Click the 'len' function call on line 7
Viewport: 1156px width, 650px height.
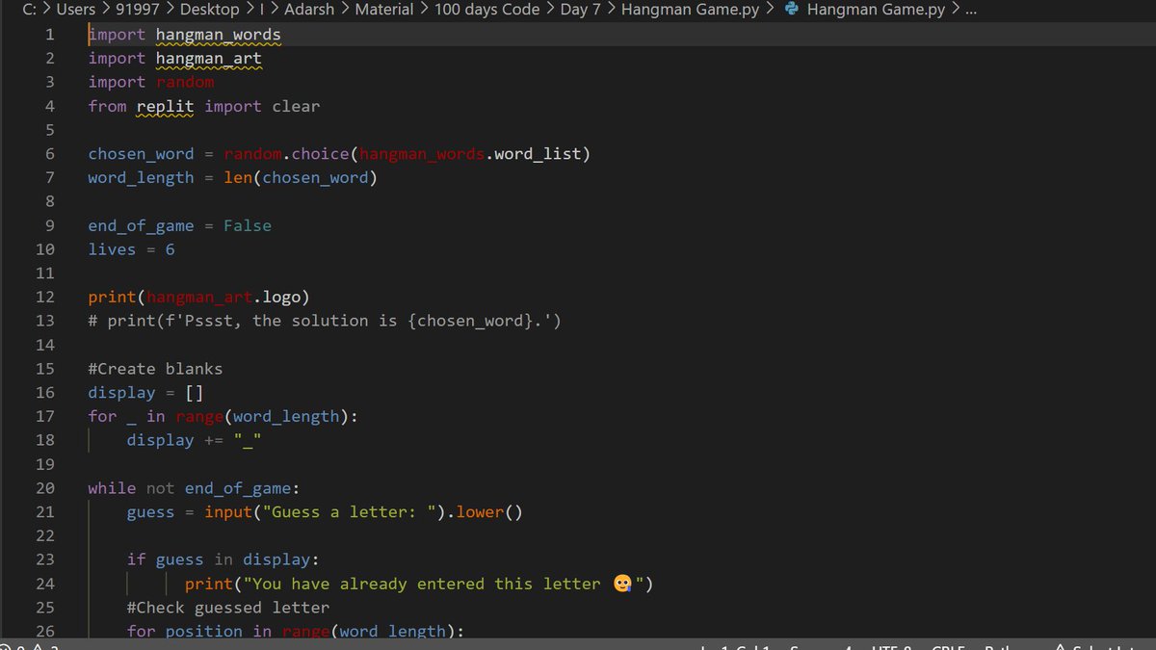point(238,178)
